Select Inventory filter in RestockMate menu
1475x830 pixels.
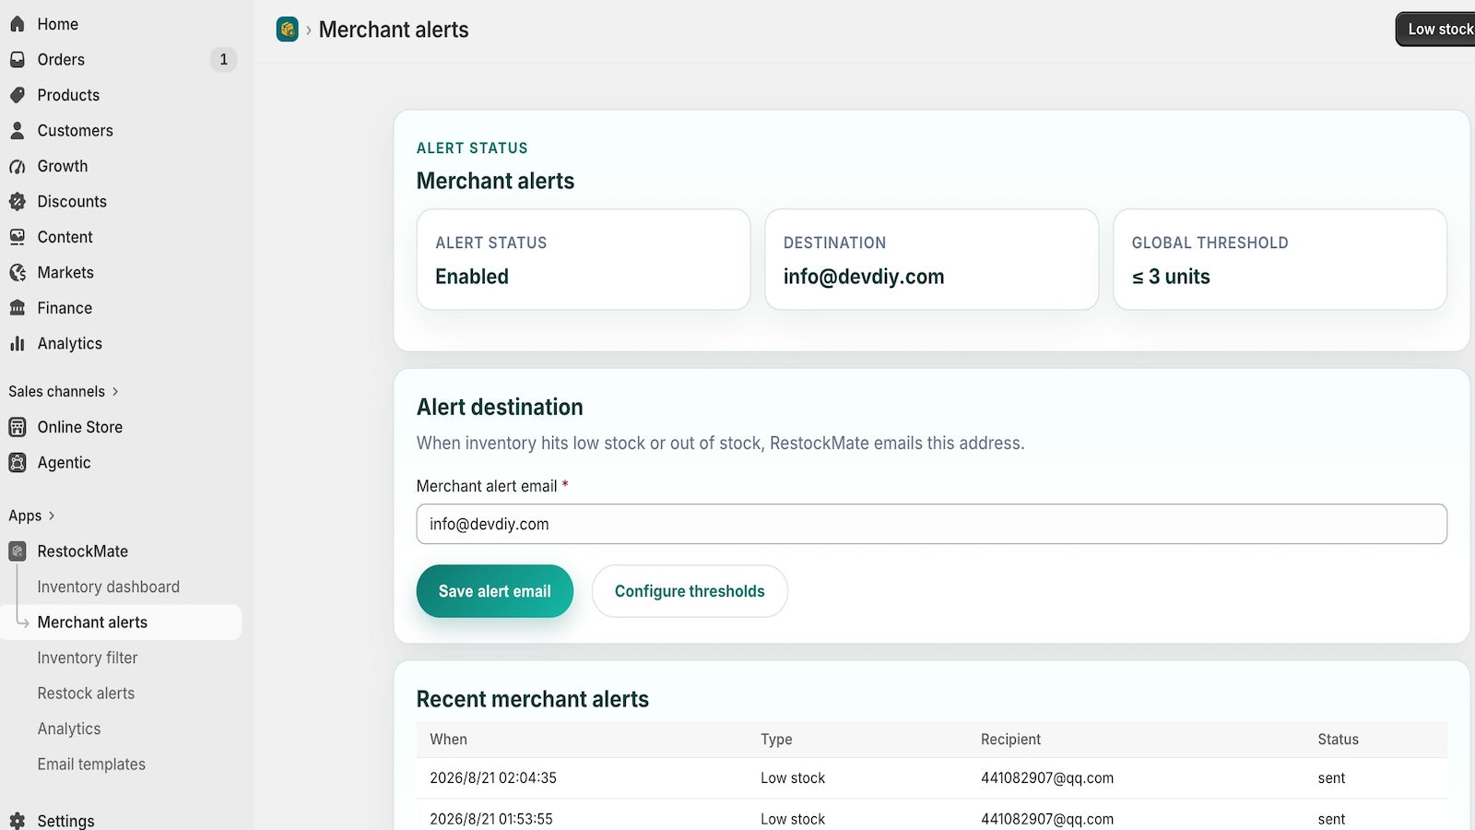tap(88, 658)
